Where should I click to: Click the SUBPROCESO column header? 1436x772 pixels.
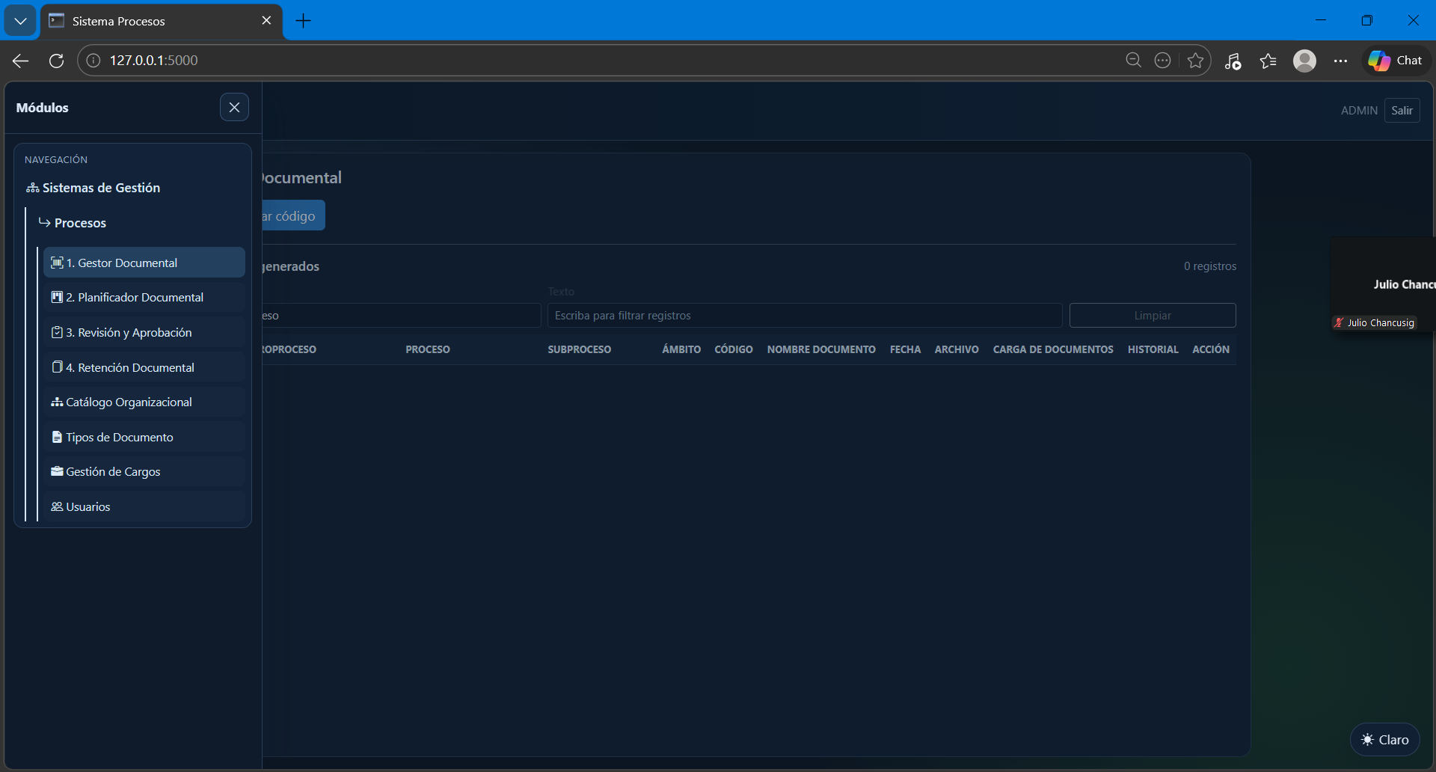click(x=580, y=349)
